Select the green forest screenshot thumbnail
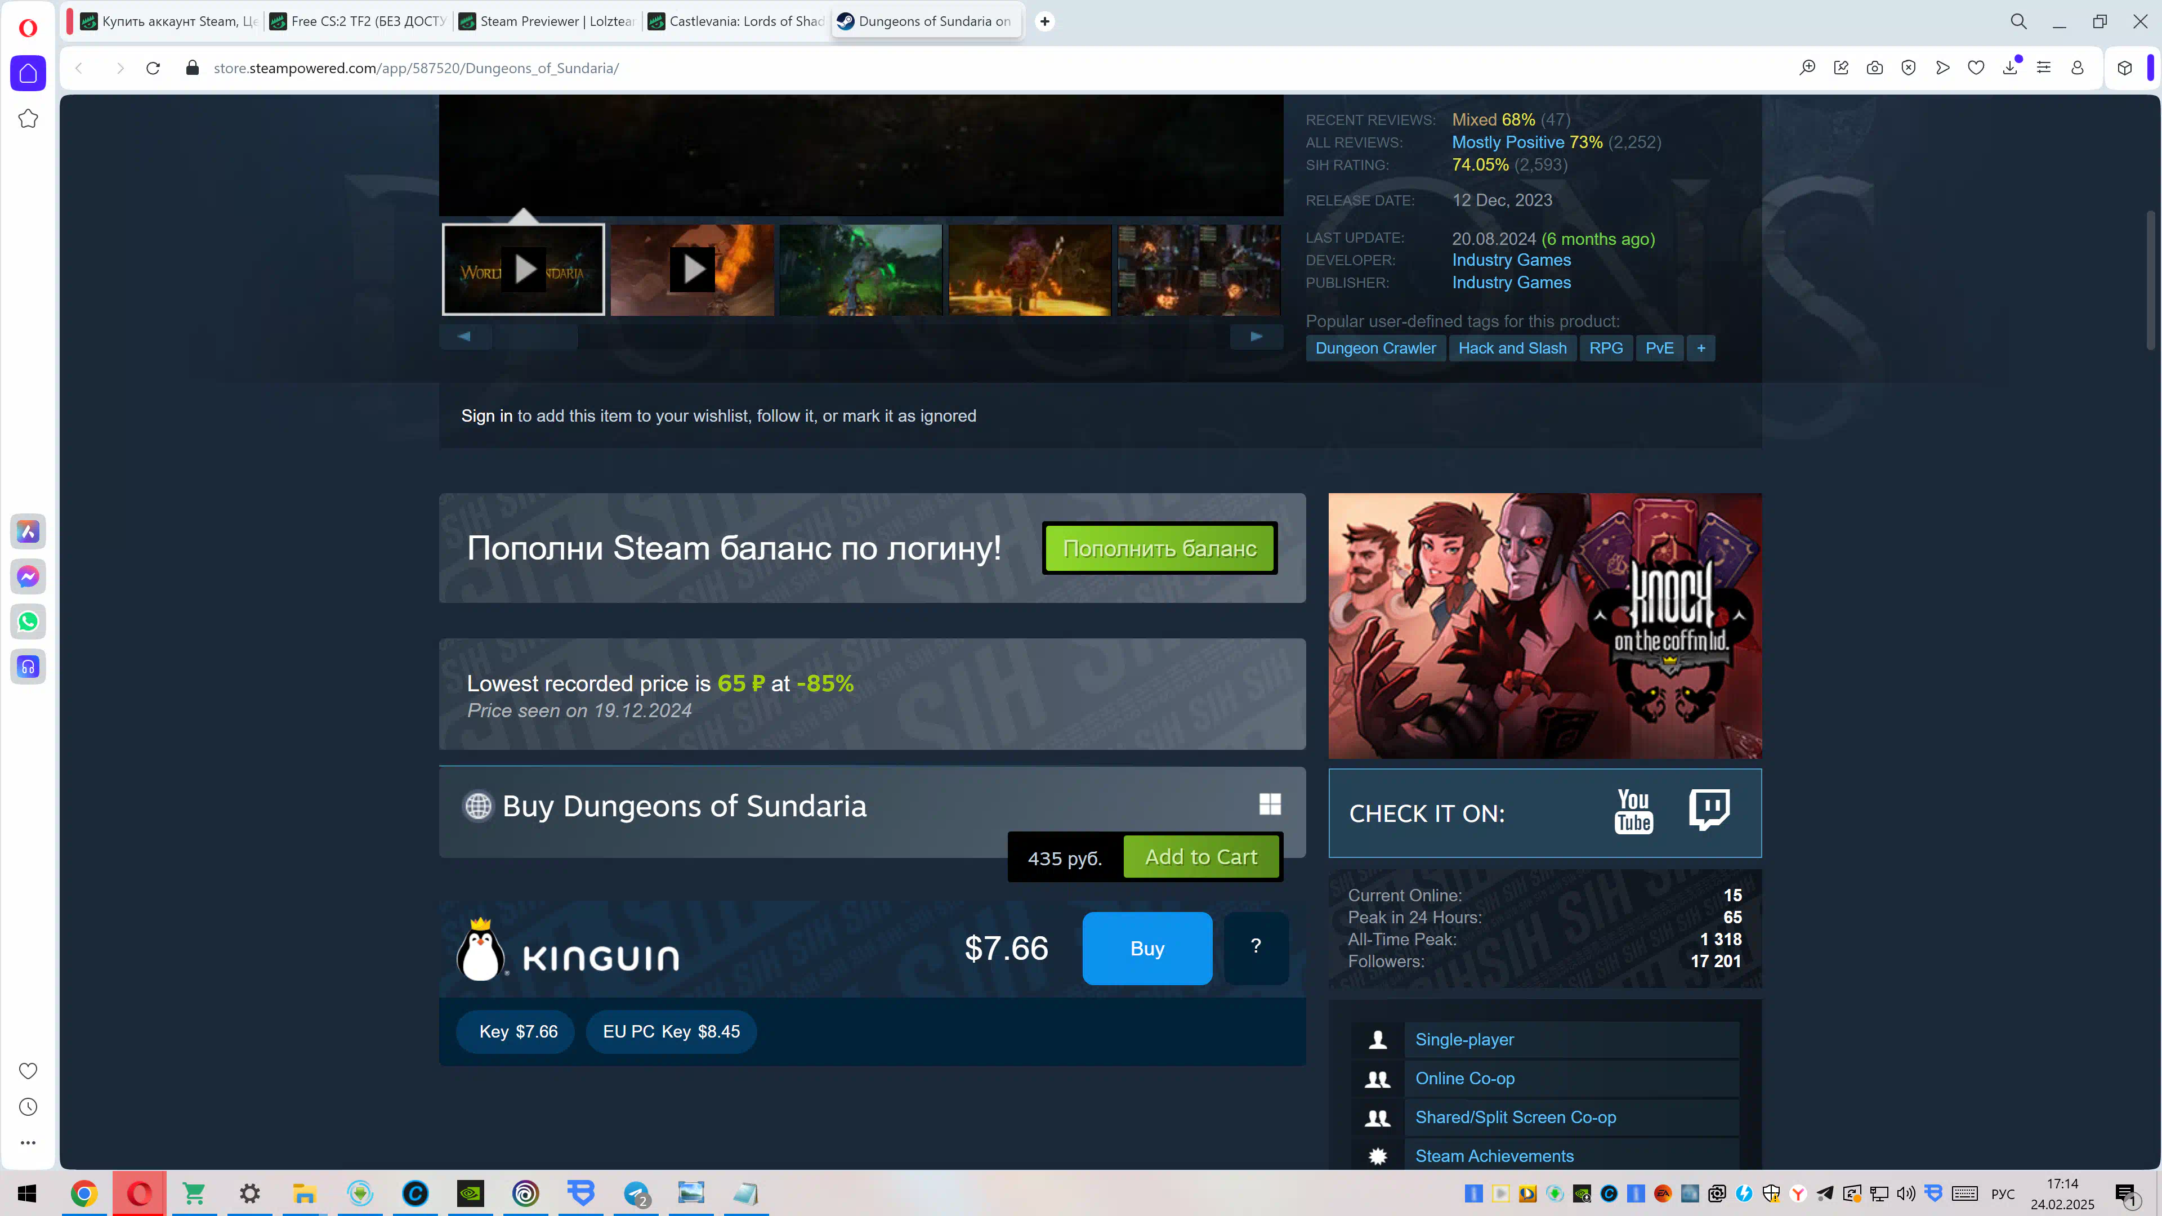2162x1216 pixels. coord(861,270)
